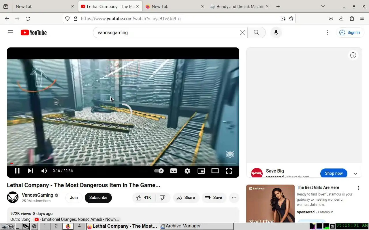Switch to Bendy and the ink Machine tab
Viewport: 369px width, 230px height.
pos(240,6)
